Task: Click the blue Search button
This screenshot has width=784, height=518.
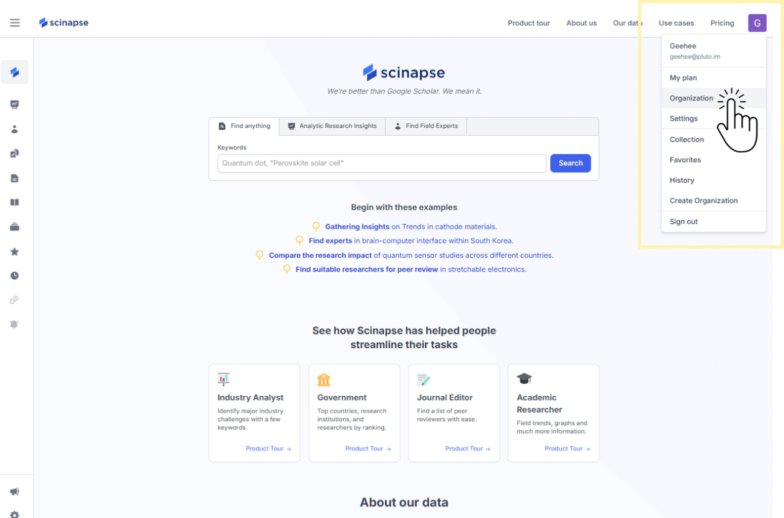Action: 570,163
